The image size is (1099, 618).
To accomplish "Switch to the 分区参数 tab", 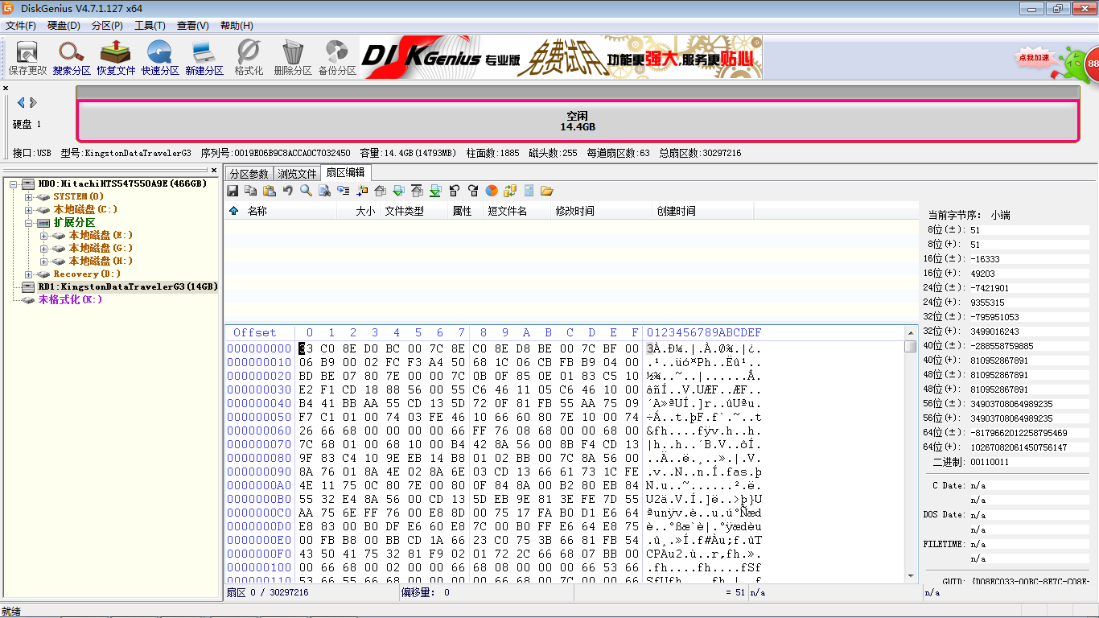I will [249, 174].
